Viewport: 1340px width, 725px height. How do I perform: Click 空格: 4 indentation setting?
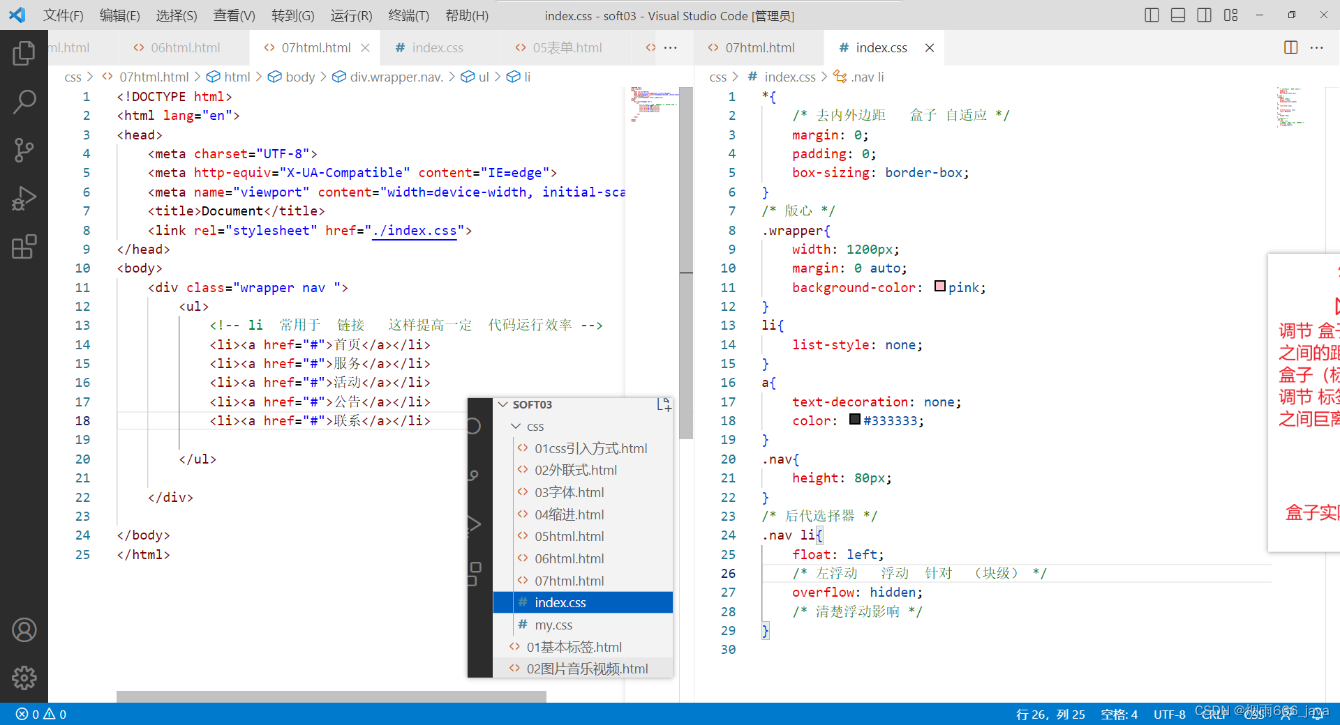(1119, 714)
